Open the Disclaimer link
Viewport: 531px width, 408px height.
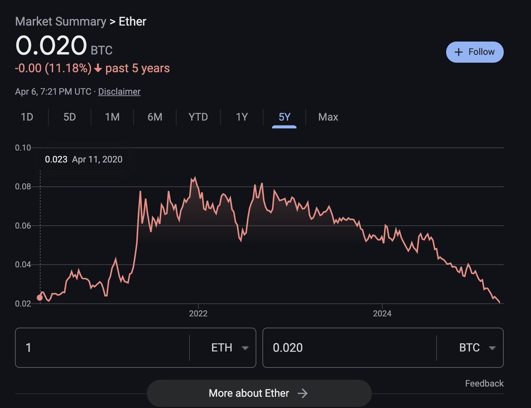point(119,92)
